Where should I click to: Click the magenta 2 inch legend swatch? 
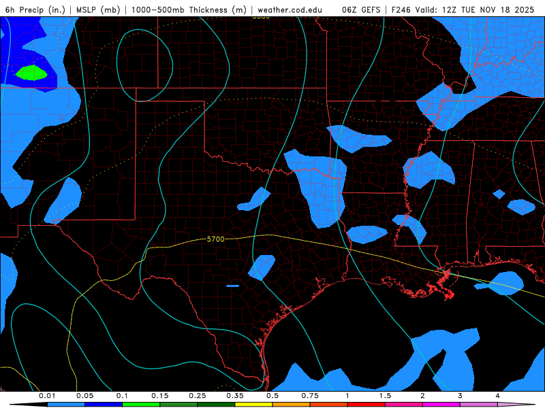tap(441, 405)
